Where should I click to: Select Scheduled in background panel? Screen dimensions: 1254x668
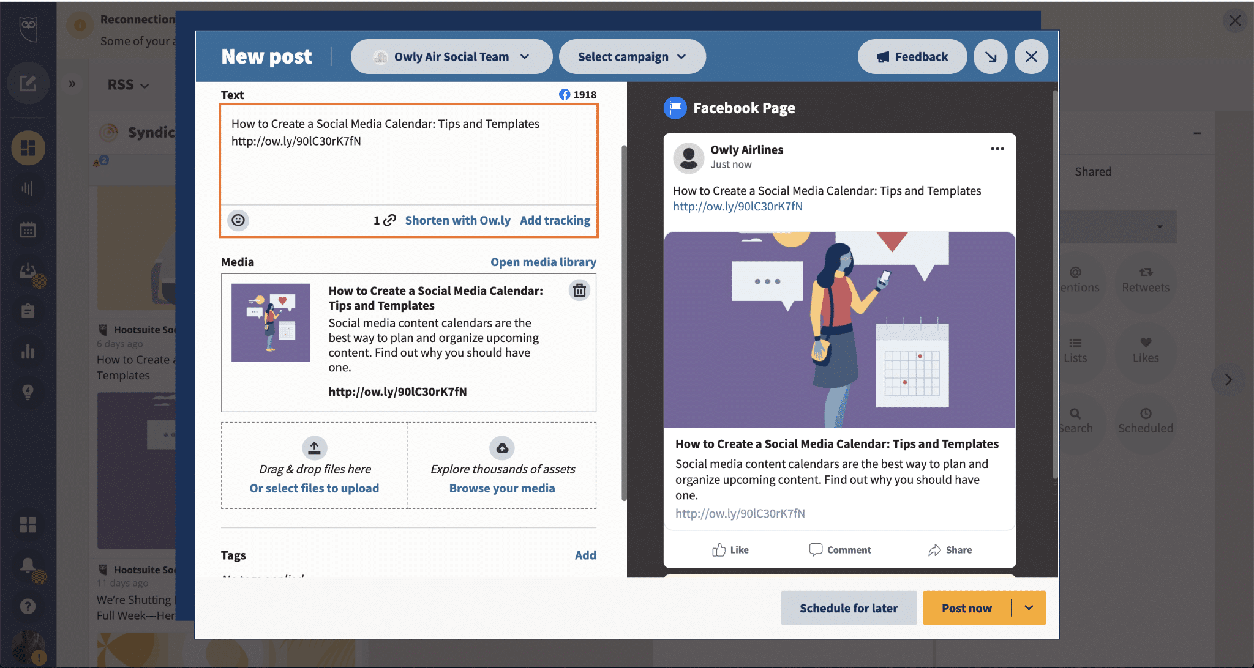coord(1146,421)
